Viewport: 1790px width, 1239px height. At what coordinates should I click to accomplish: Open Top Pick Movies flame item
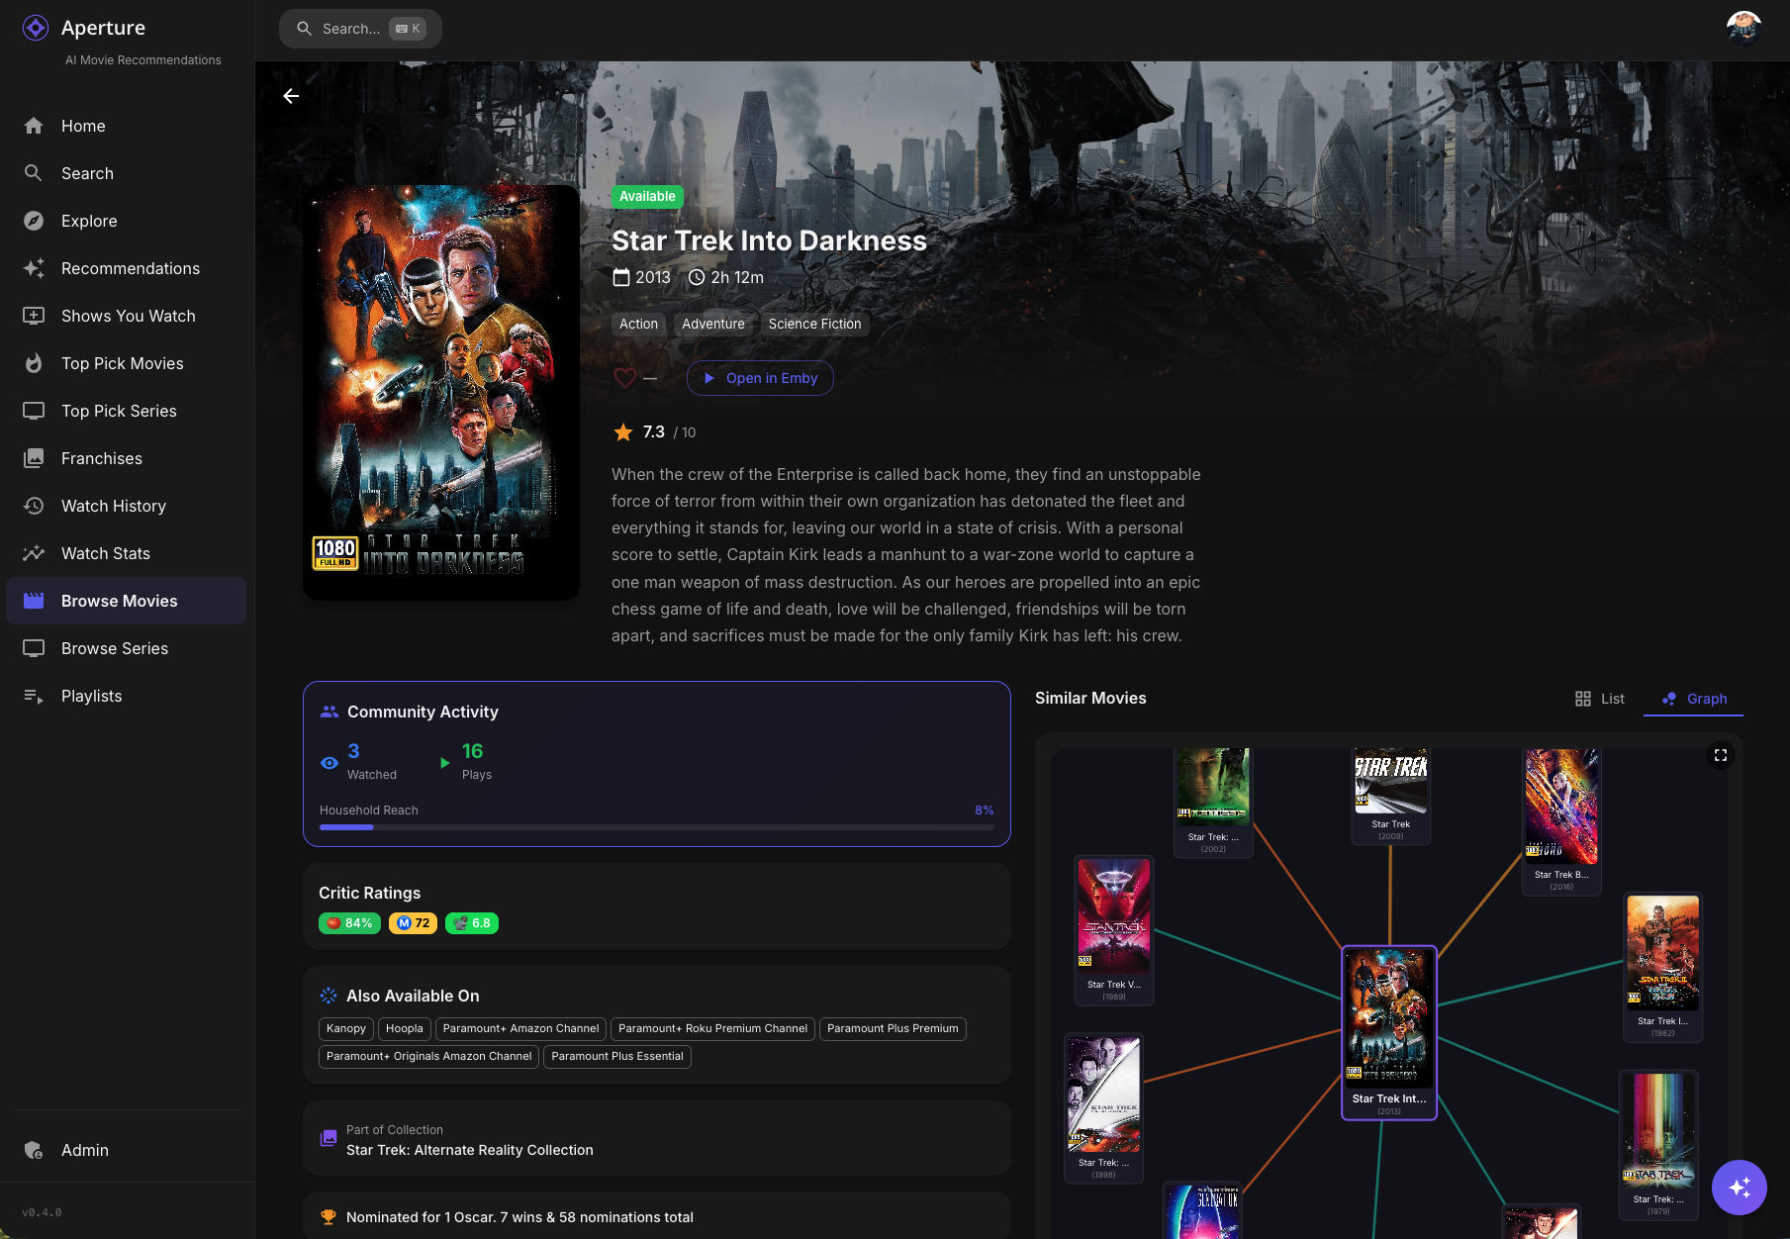[126, 363]
